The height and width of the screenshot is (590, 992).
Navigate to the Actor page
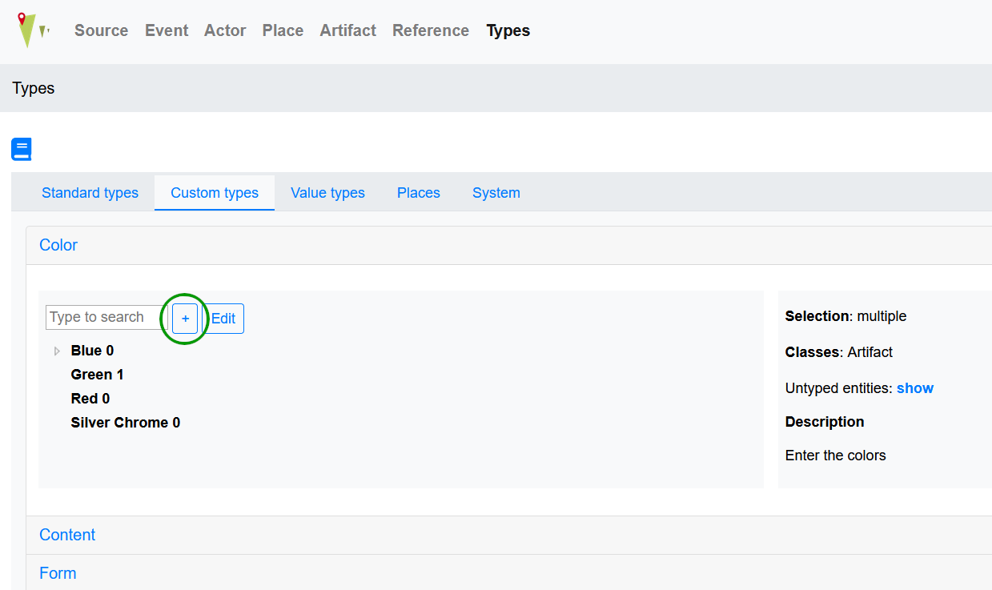(225, 30)
